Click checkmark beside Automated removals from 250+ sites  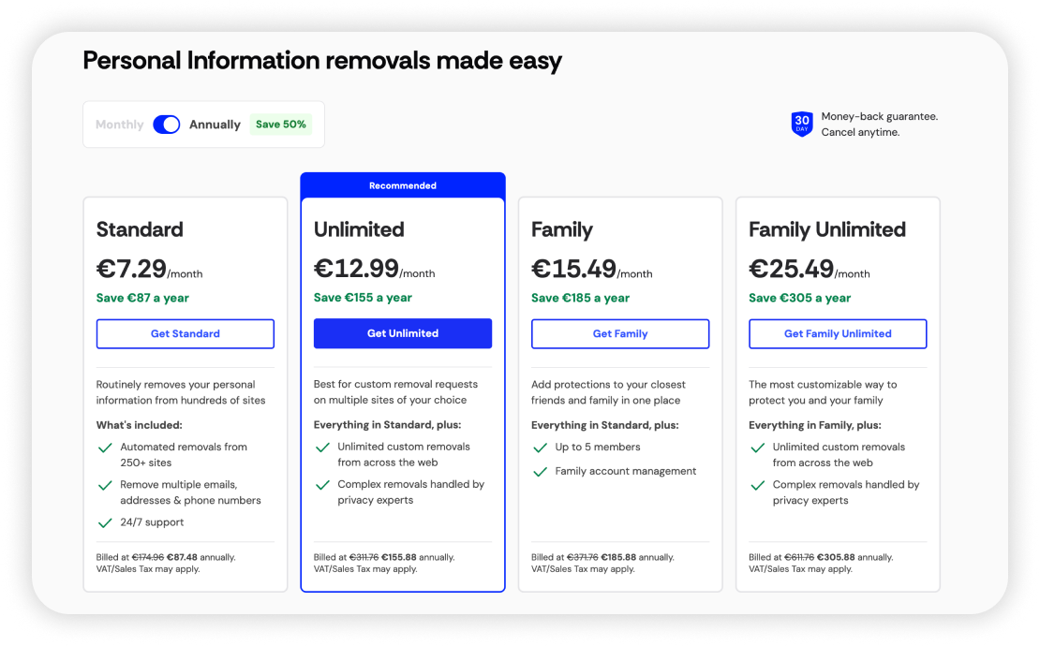(105, 448)
